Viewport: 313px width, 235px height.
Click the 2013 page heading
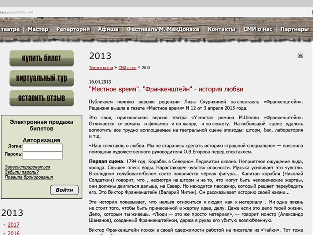click(100, 56)
